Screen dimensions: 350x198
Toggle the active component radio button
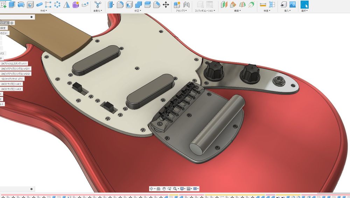pos(12,23)
